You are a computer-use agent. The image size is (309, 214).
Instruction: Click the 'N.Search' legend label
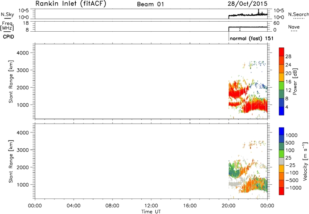[298, 14]
